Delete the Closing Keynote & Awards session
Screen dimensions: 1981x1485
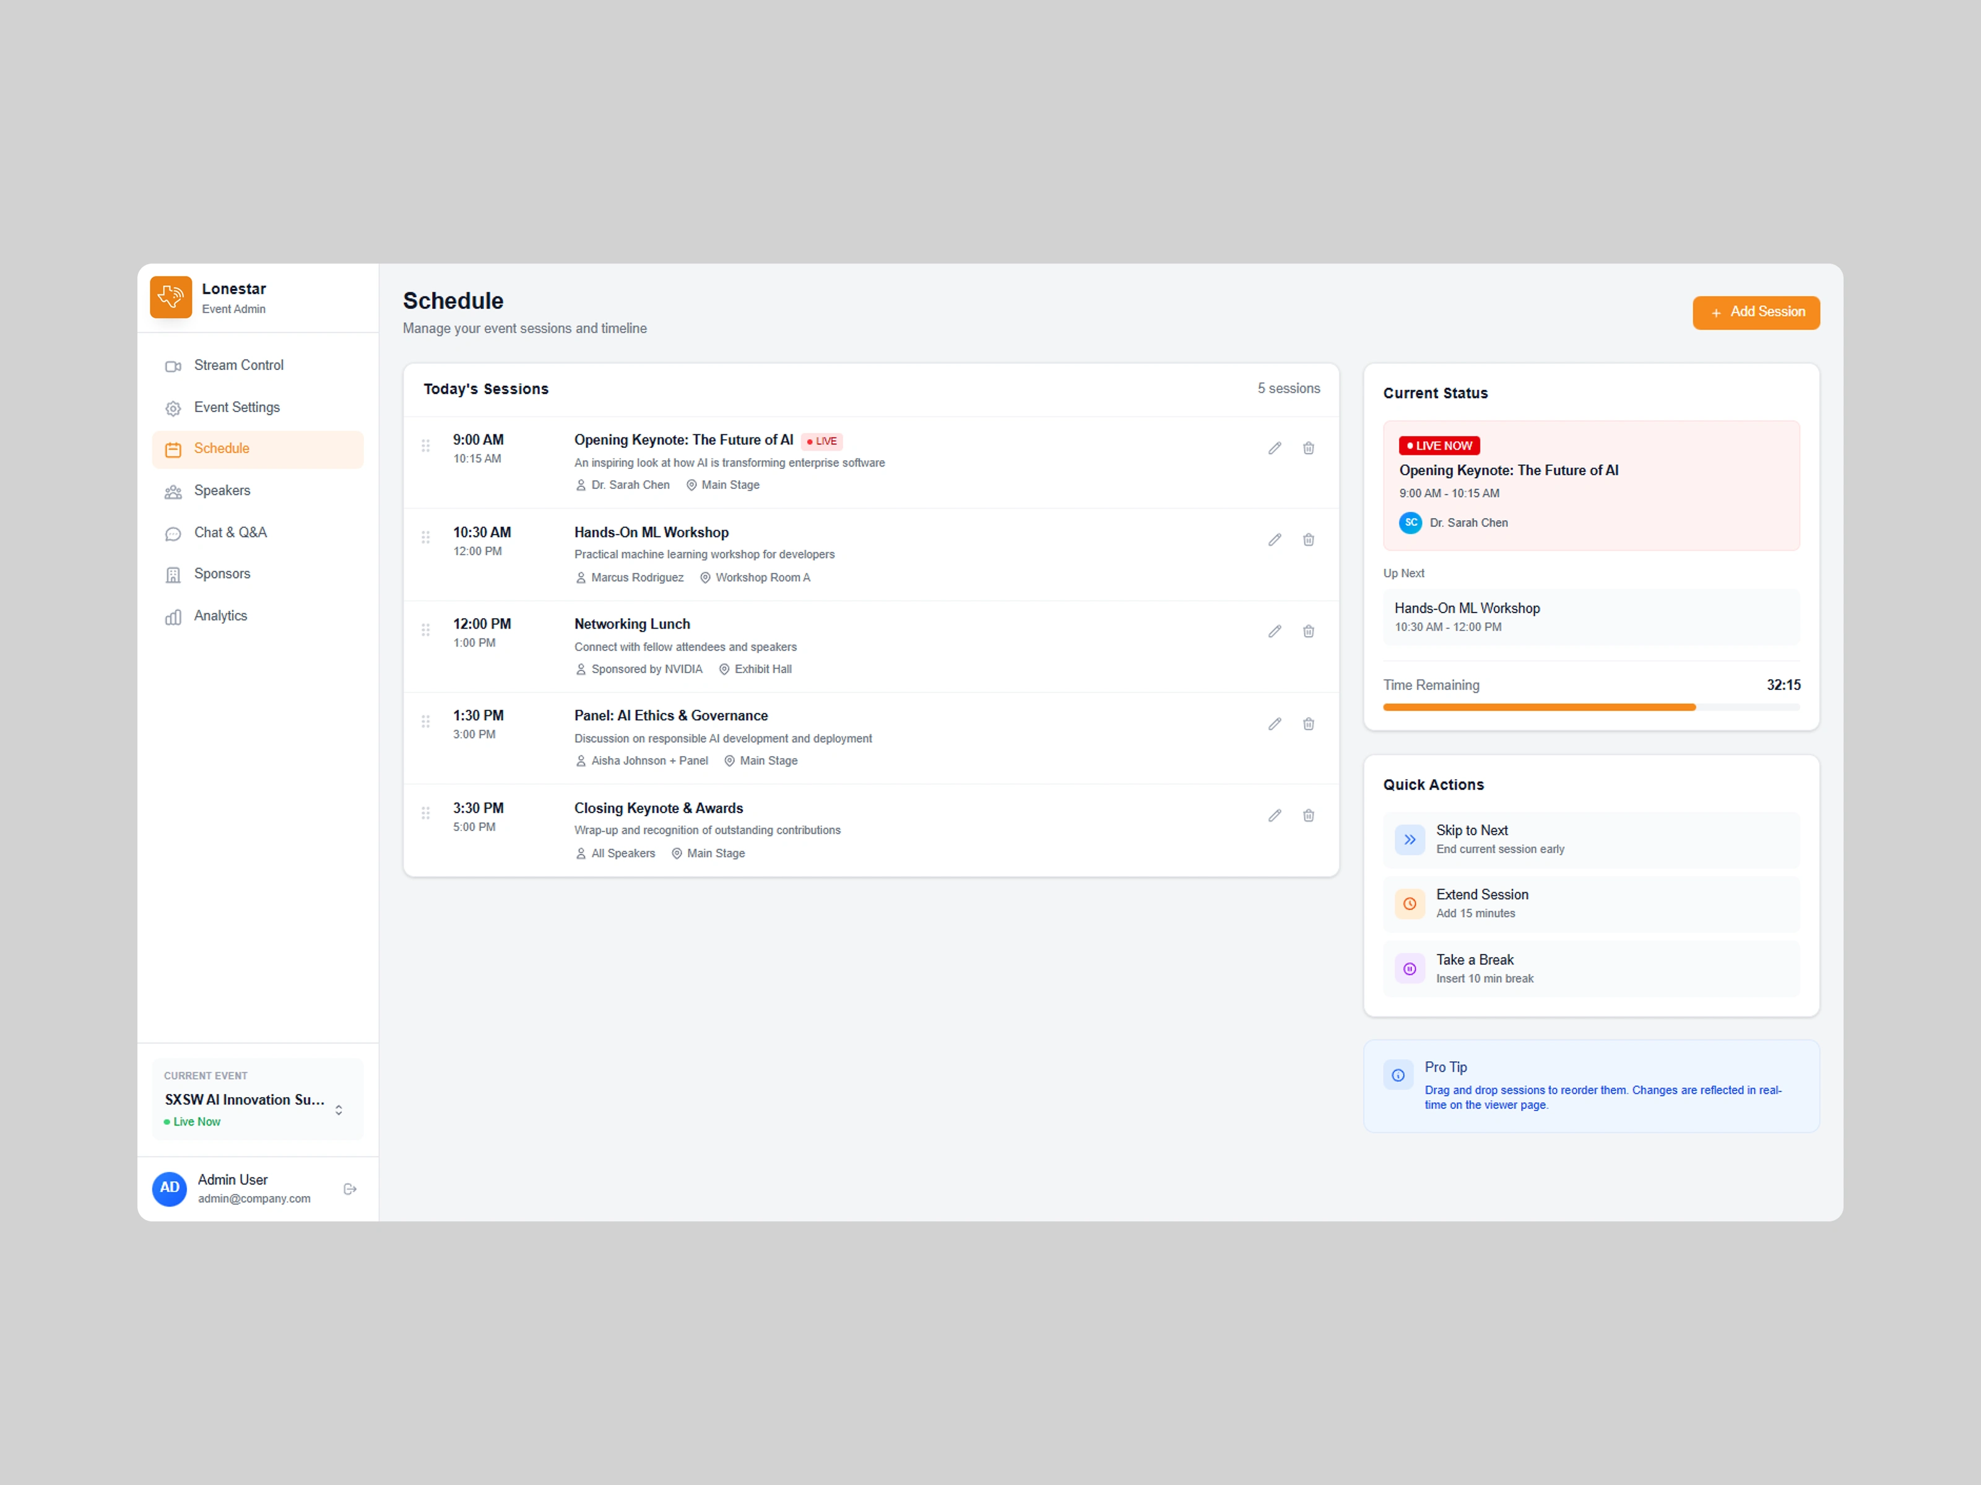[x=1309, y=816]
